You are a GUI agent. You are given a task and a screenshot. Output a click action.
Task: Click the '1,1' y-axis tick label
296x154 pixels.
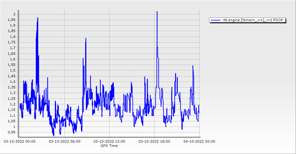(13, 115)
